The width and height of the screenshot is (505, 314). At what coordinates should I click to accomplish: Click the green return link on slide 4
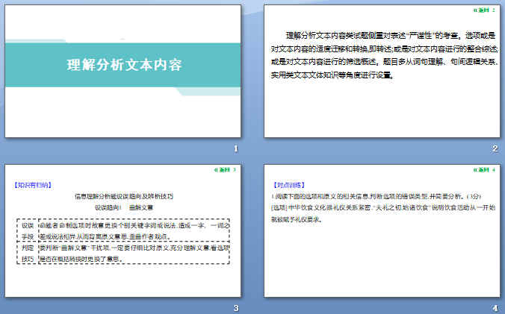tap(484, 170)
